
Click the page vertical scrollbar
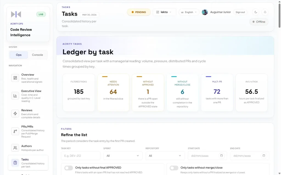click(x=279, y=15)
